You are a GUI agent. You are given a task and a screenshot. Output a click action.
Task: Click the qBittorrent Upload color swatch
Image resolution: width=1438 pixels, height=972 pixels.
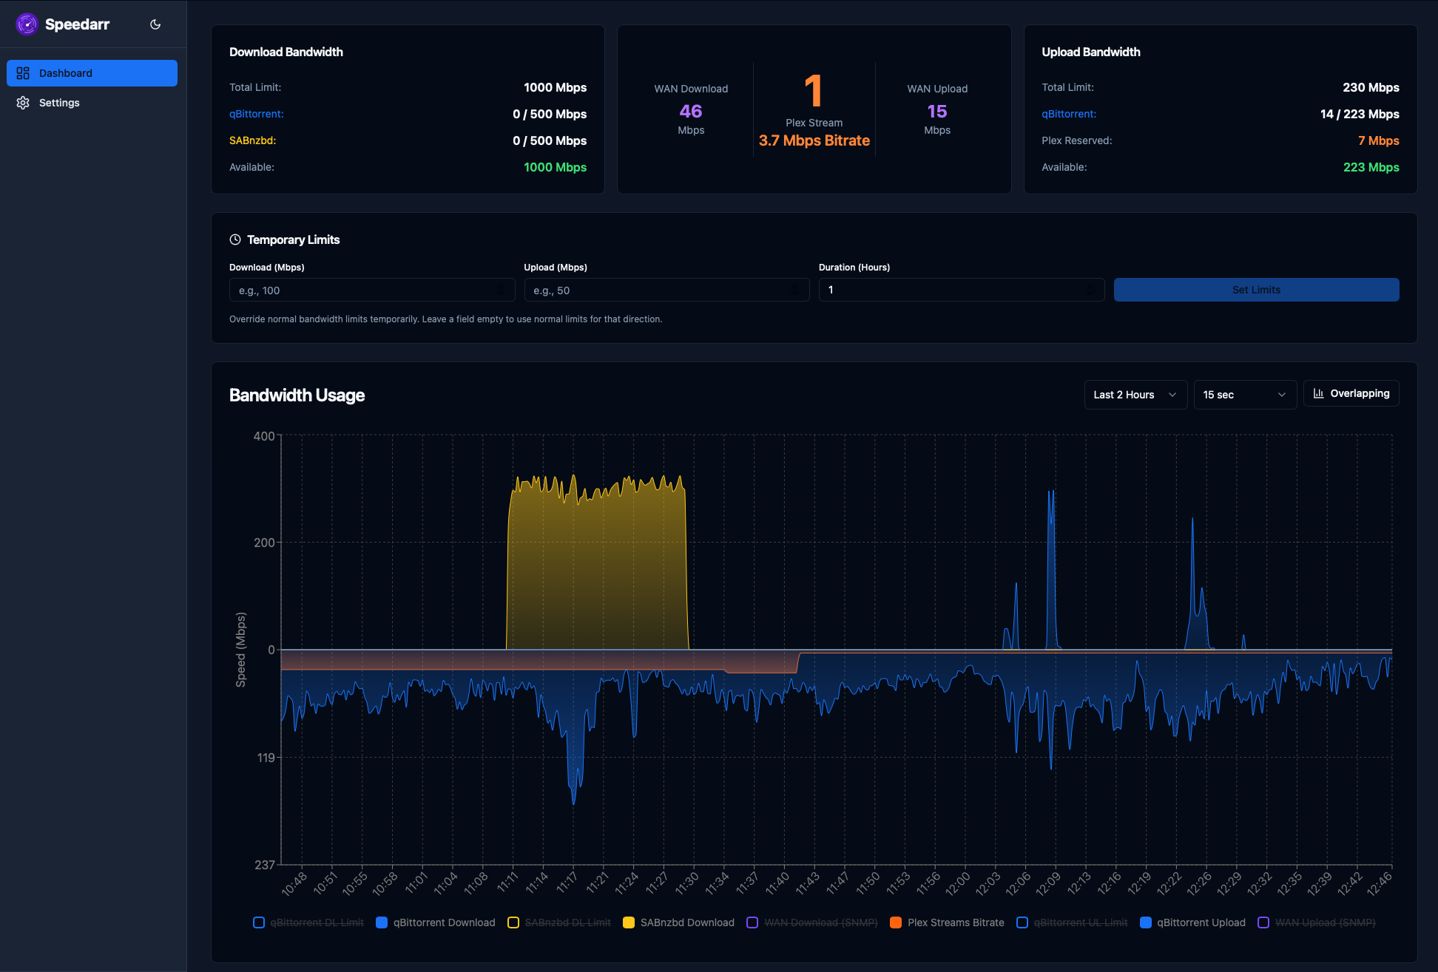pos(1146,922)
